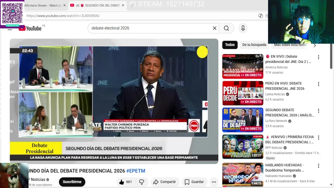Viewport: 334px width, 188px height.
Task: Subscribe with the Suscribirme button
Action: click(x=72, y=182)
